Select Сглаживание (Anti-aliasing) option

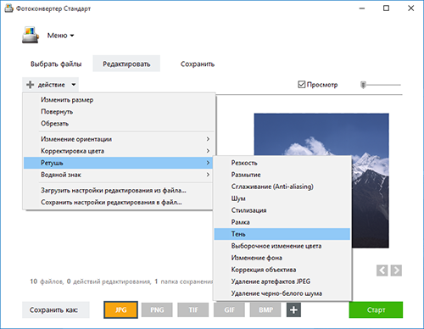(x=282, y=187)
